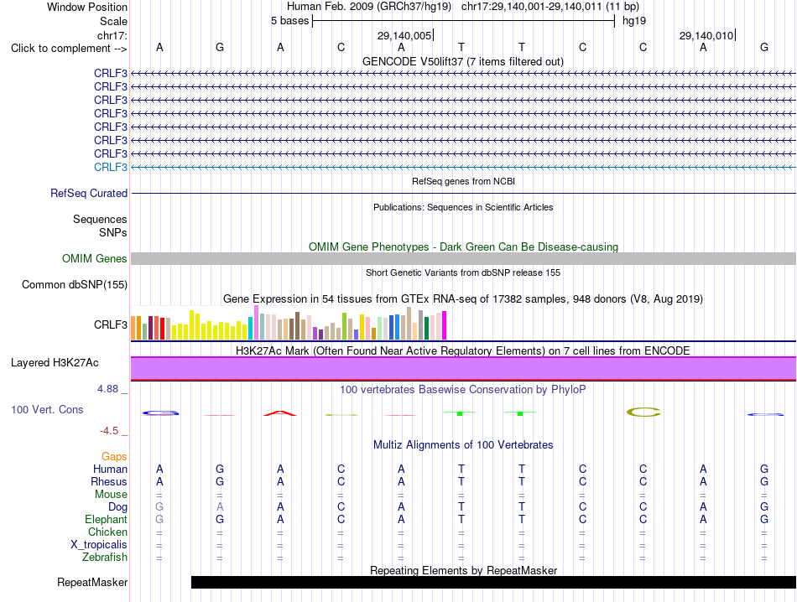
Task: Click the Zebrafish species label
Action: coord(105,558)
